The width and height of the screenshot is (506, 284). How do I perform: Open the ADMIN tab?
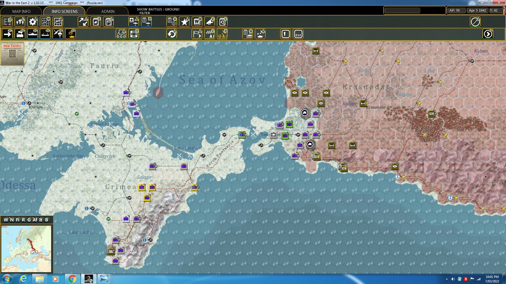108,11
